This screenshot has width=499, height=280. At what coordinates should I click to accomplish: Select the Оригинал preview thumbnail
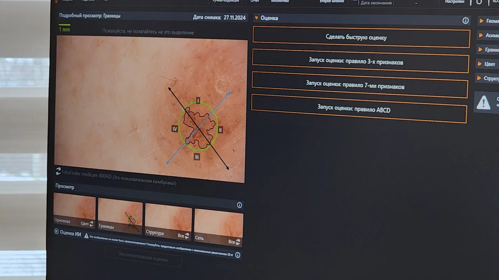point(74,210)
